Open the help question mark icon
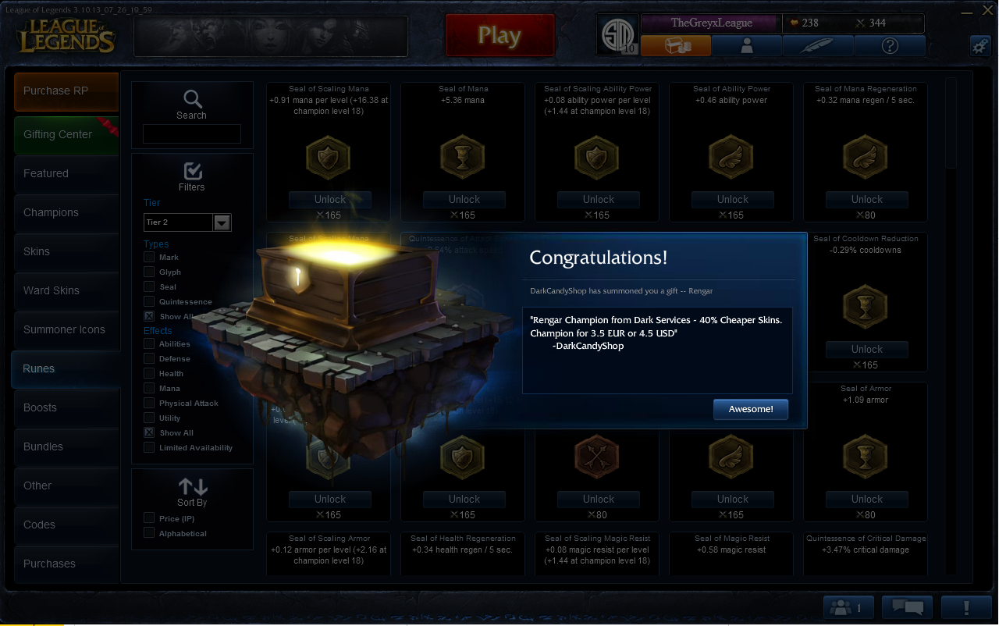 [x=890, y=46]
